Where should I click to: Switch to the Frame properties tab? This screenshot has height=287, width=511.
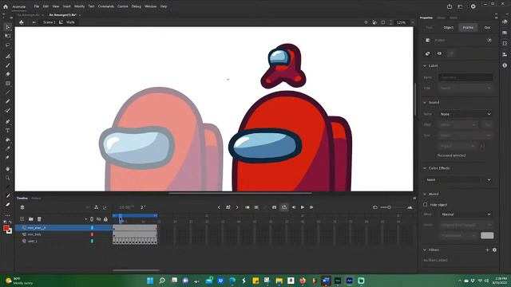(x=468, y=28)
